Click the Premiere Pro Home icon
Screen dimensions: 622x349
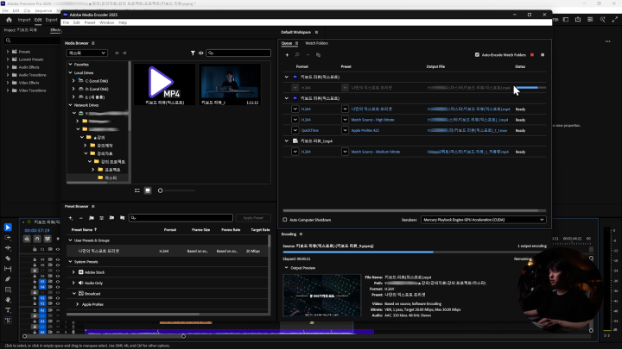9,19
